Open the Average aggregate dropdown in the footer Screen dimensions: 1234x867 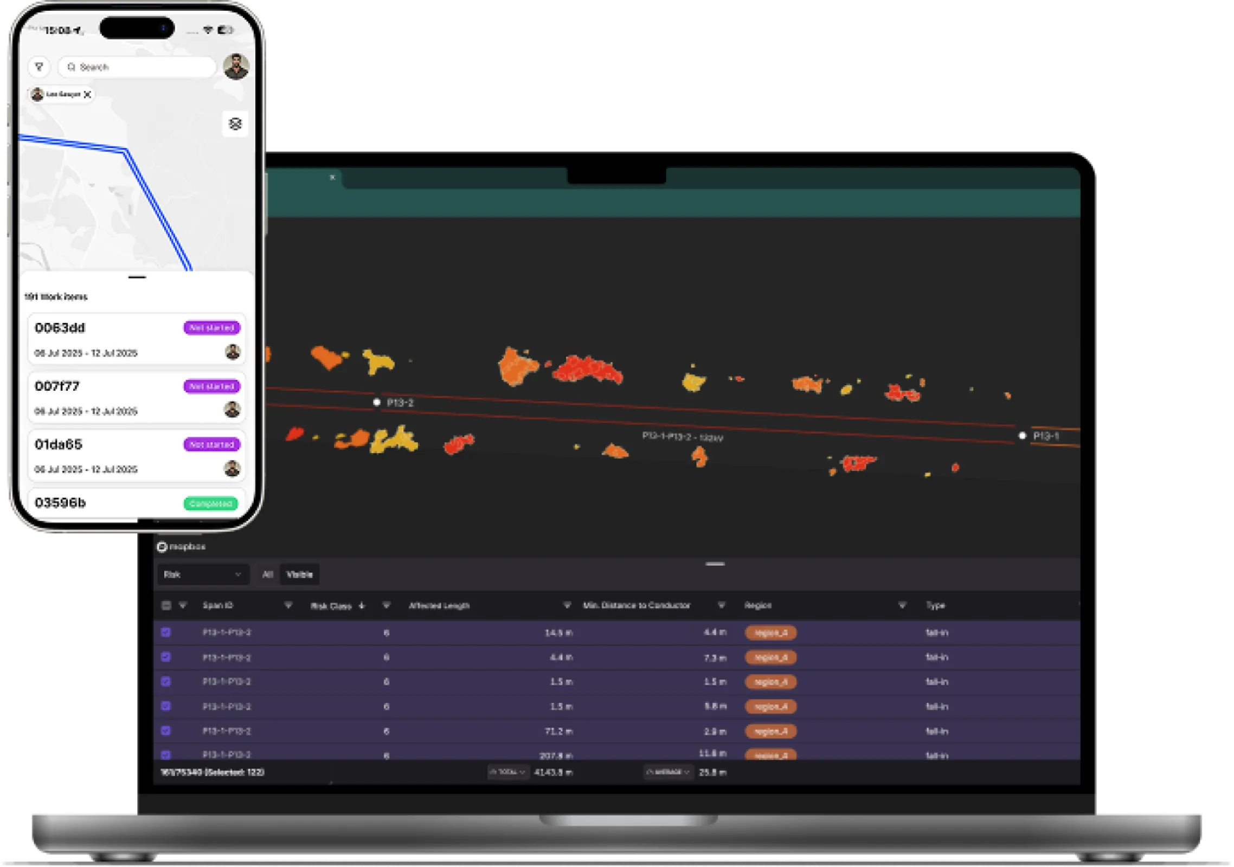668,772
